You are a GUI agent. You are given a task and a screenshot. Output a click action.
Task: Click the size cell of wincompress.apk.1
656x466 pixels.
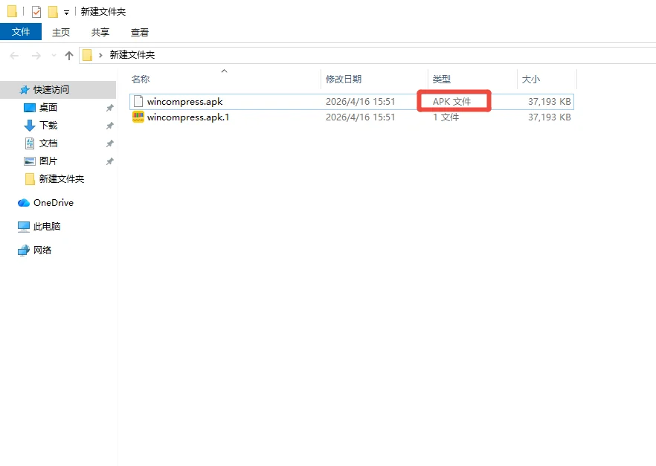tap(550, 117)
